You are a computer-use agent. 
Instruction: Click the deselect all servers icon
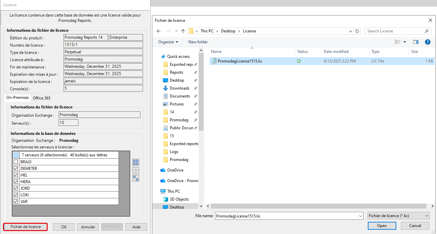(x=136, y=170)
